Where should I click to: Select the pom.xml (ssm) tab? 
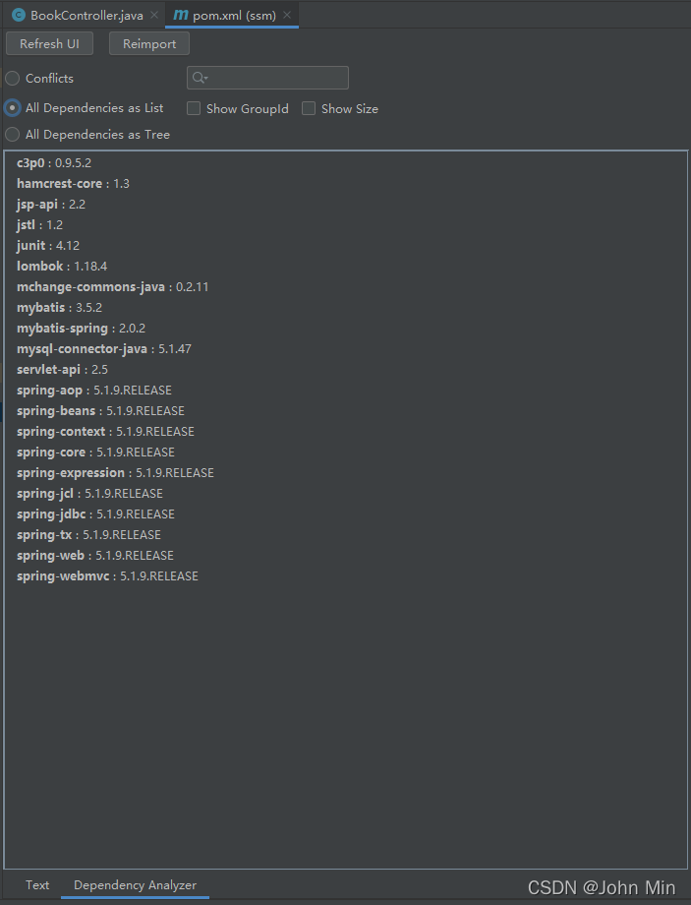[x=234, y=15]
